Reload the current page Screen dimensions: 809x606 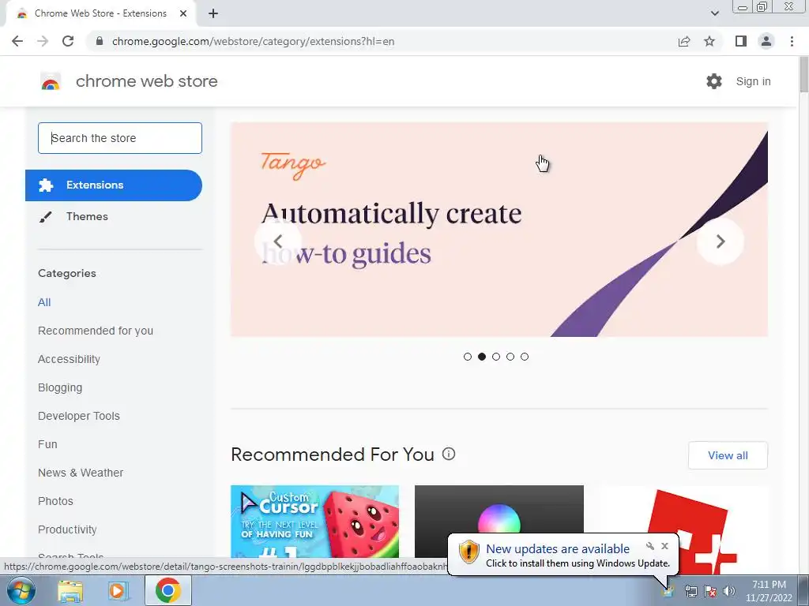coord(68,41)
